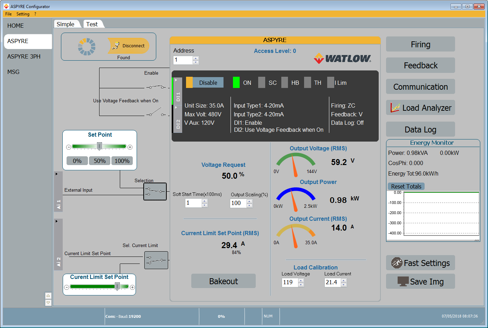Click the Load Voltage input field

[290, 282]
